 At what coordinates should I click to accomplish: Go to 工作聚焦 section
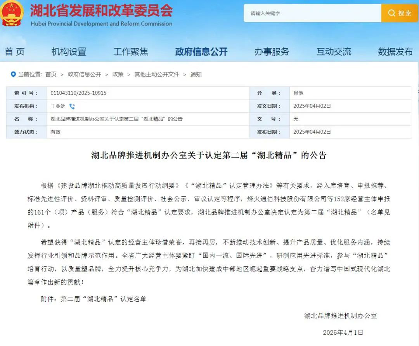(130, 52)
